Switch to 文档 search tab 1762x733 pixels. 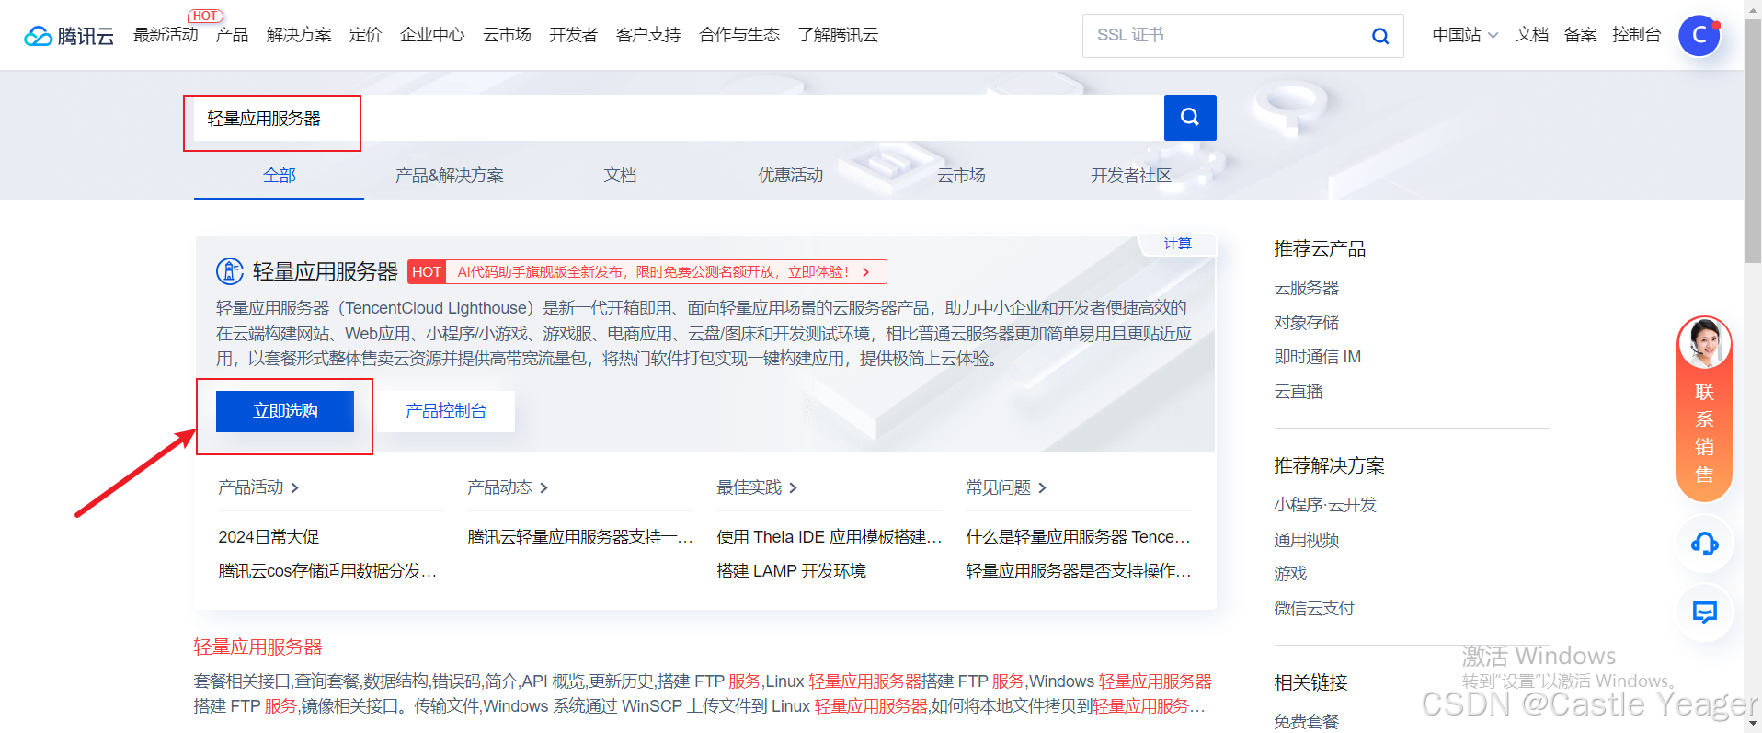tap(620, 175)
